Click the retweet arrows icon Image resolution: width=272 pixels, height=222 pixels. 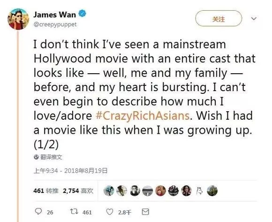tap(74, 211)
